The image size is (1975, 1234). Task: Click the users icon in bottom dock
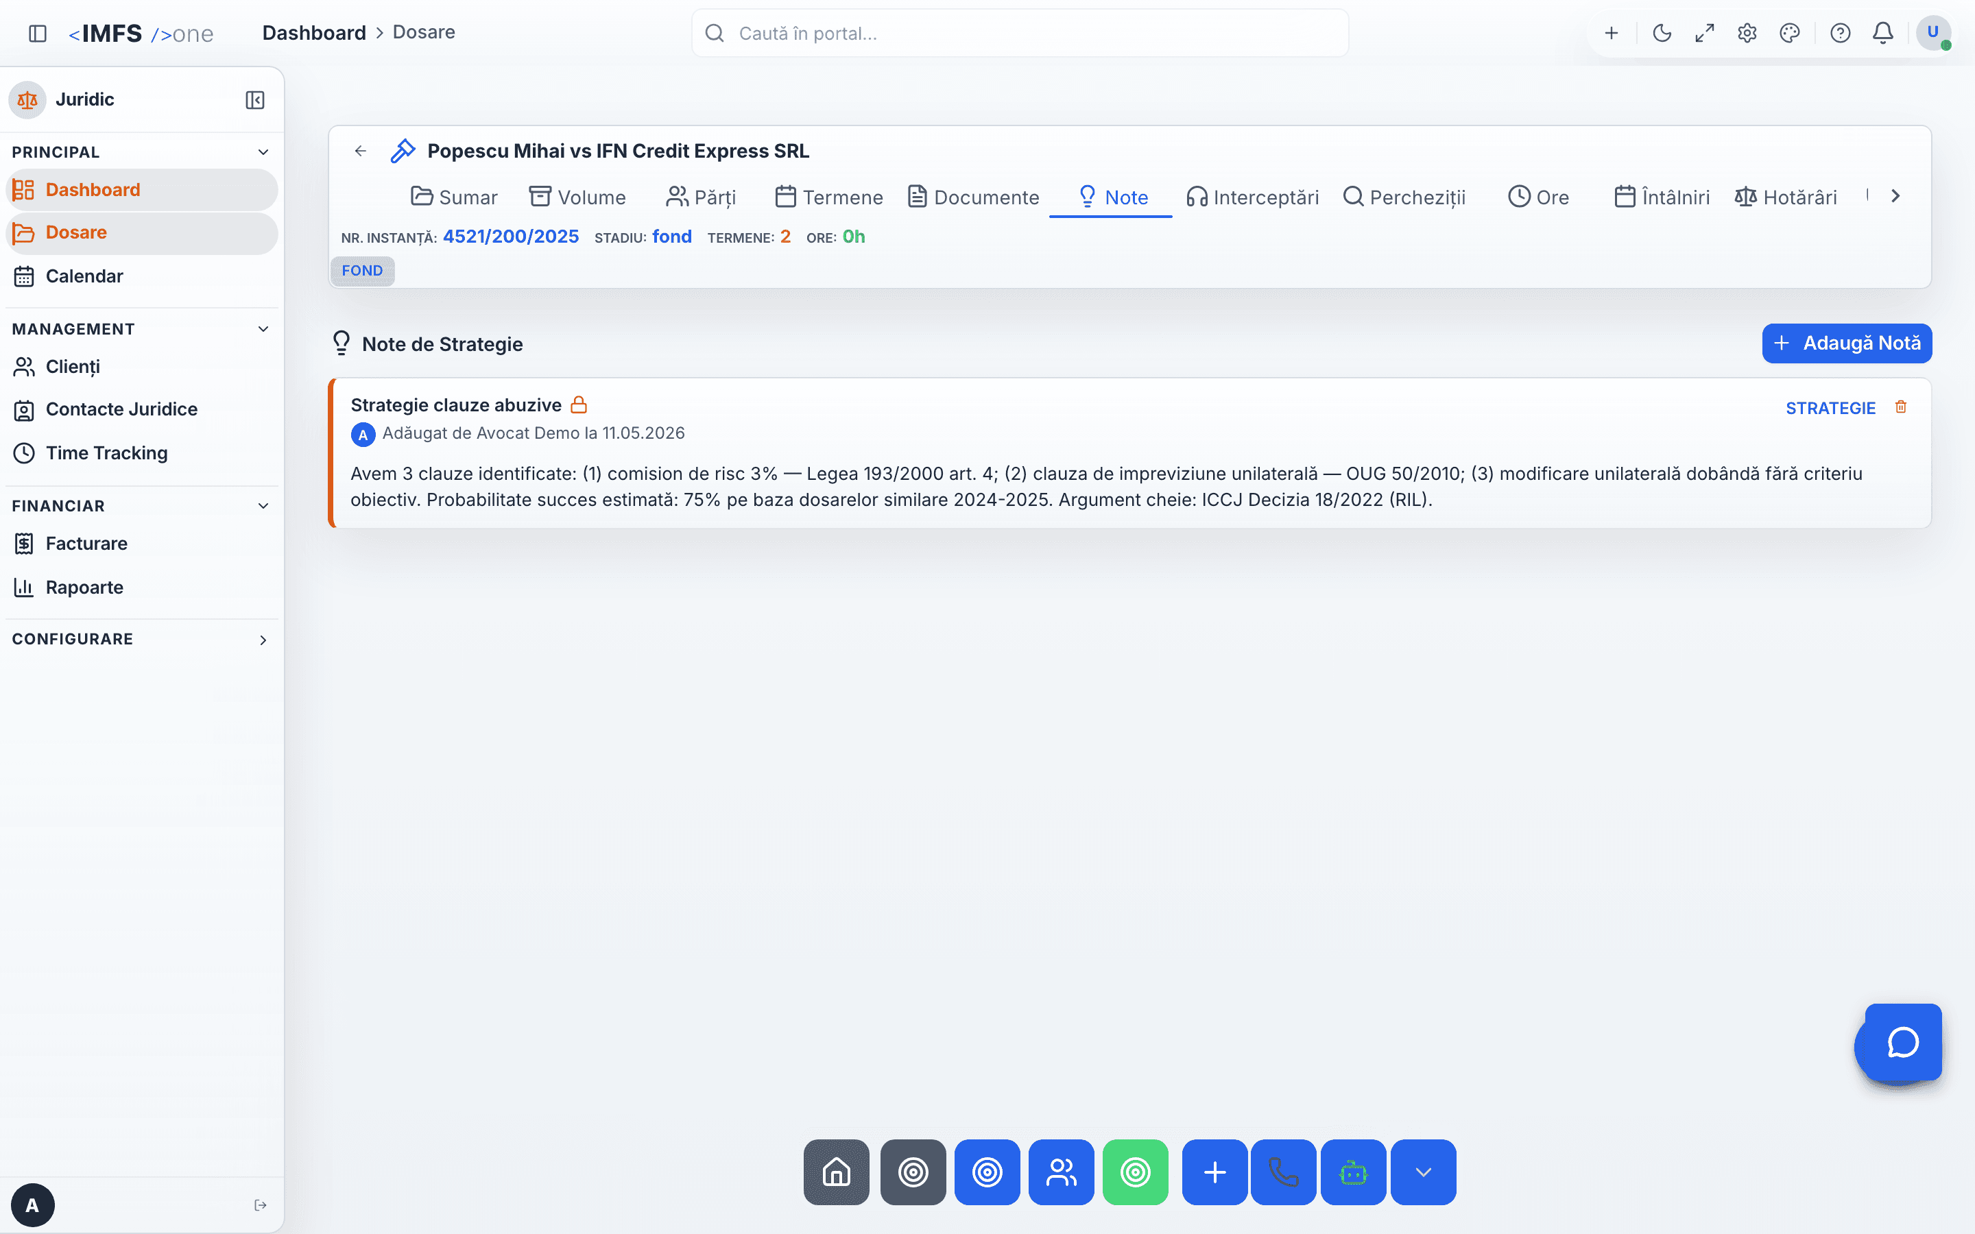(1061, 1172)
